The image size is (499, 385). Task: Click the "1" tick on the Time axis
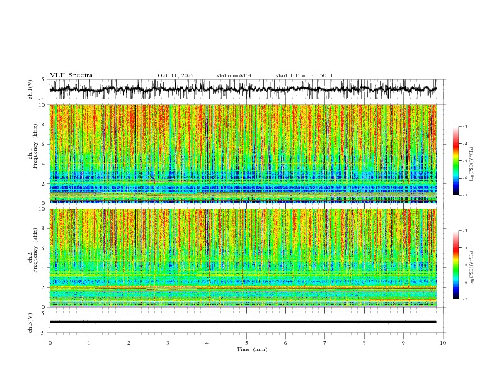pyautogui.click(x=89, y=343)
